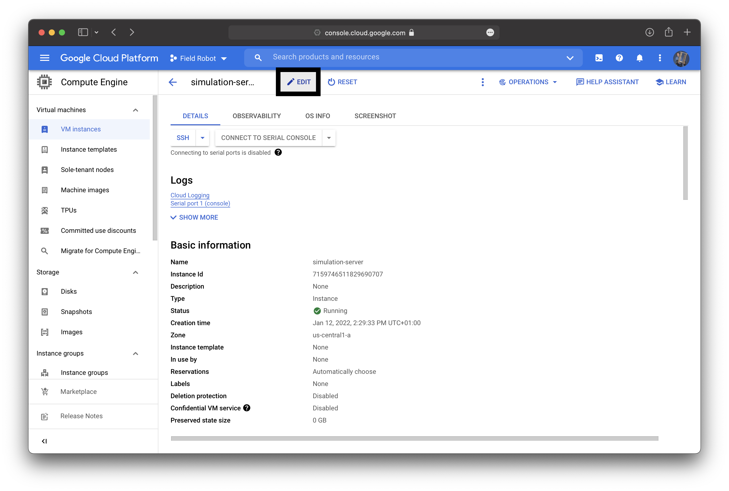This screenshot has height=491, width=729.
Task: Switch to the DETAILS tab
Action: (195, 116)
